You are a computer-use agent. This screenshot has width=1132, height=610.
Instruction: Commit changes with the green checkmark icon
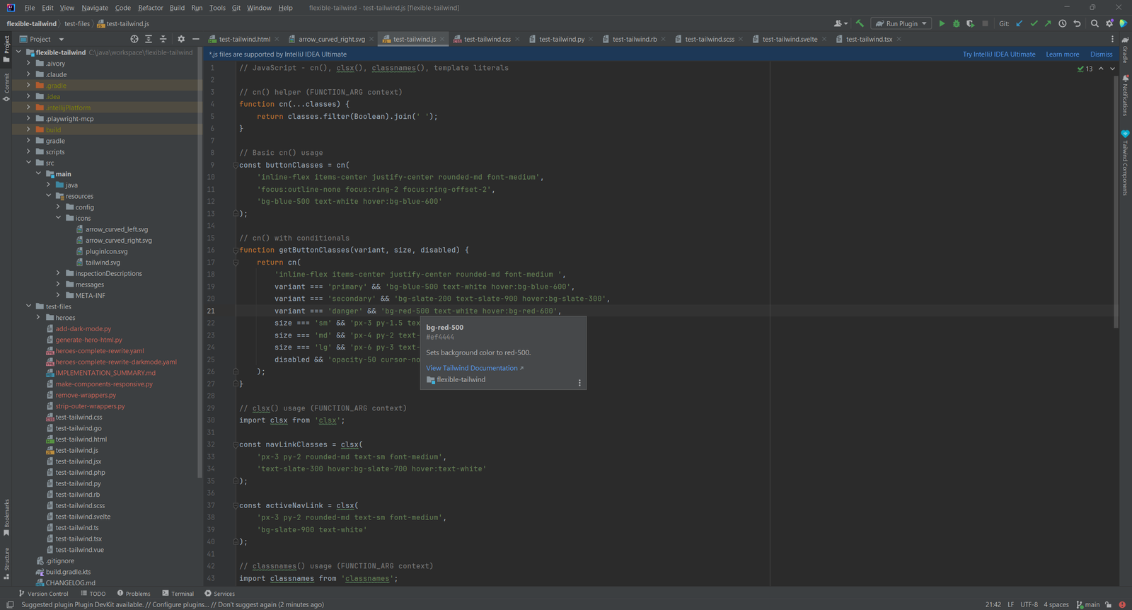1034,23
